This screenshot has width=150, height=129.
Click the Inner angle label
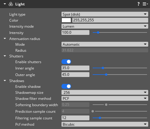tap(25, 68)
